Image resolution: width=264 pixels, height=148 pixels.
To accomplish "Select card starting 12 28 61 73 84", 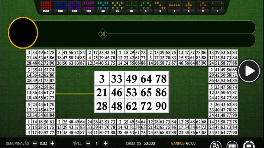I will tap(162, 127).
